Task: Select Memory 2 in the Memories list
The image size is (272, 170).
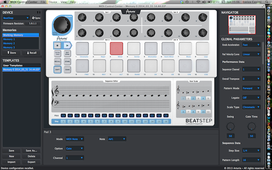Action: [9, 43]
